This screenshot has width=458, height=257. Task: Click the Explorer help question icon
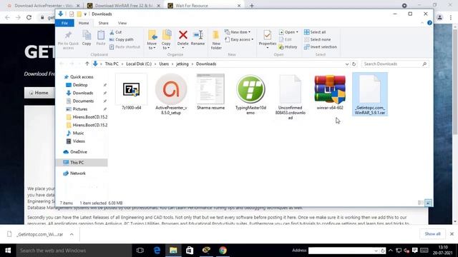429,23
